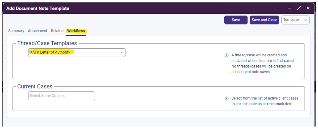Open the Template dropdown next to Save and Close

coord(295,20)
